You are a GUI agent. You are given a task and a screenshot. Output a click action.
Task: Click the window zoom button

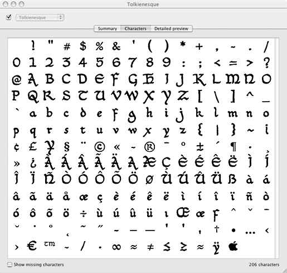[22, 4]
